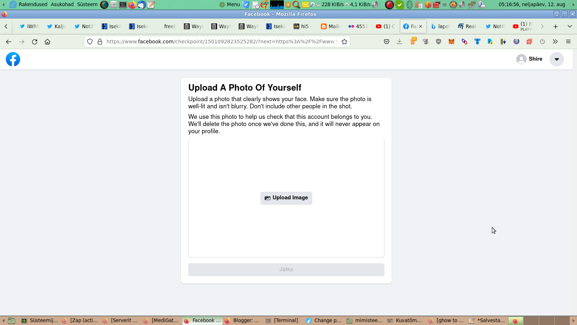Reload the current Facebook page

pyautogui.click(x=35, y=42)
